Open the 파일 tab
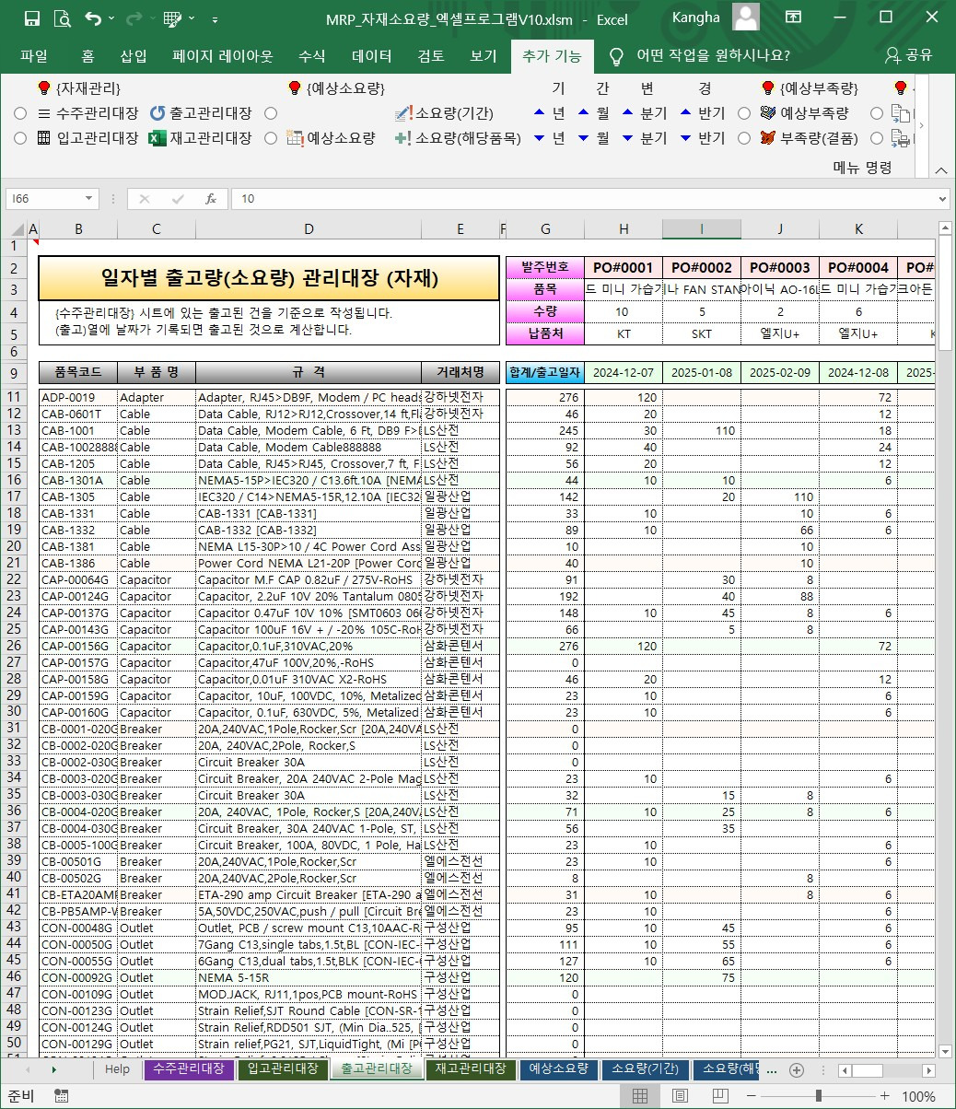This screenshot has height=1109, width=956. click(34, 56)
